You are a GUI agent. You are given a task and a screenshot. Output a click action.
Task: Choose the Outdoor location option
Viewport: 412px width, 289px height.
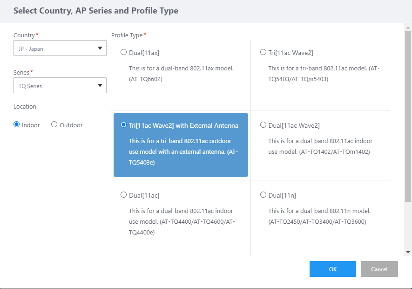tap(54, 125)
